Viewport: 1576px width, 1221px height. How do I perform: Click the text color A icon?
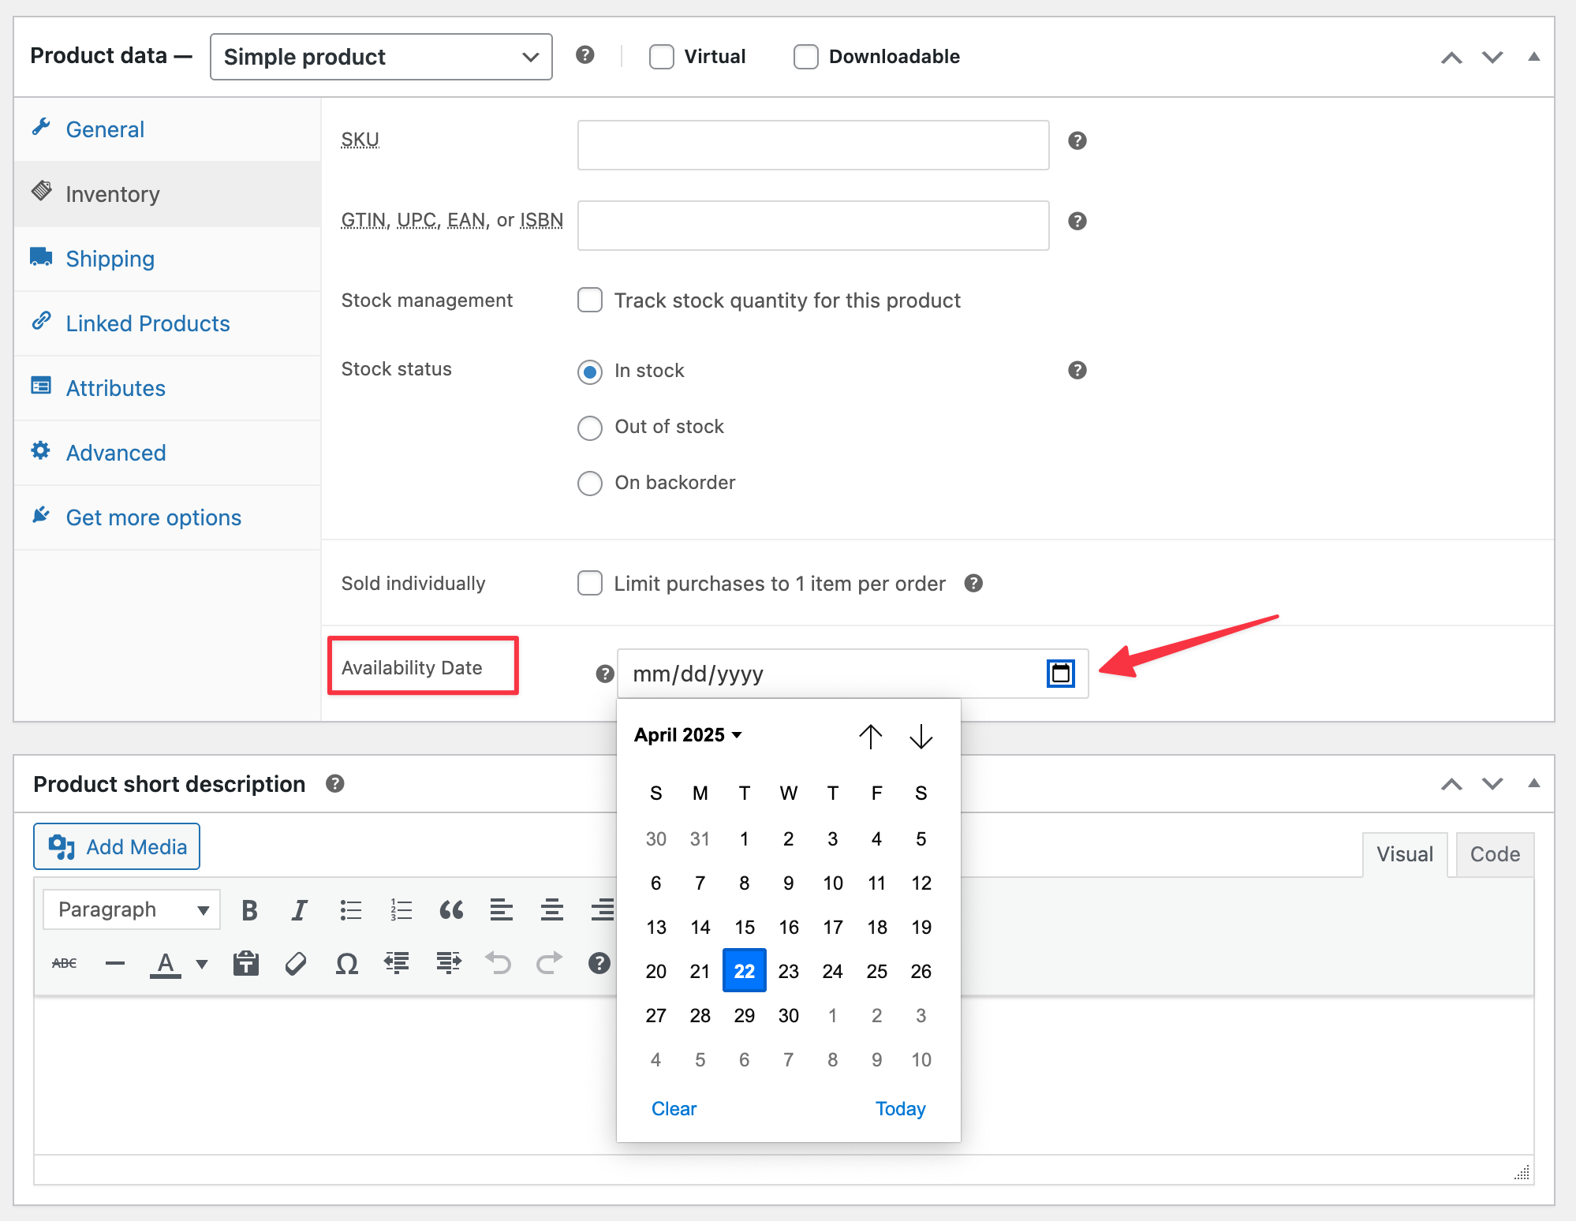166,963
